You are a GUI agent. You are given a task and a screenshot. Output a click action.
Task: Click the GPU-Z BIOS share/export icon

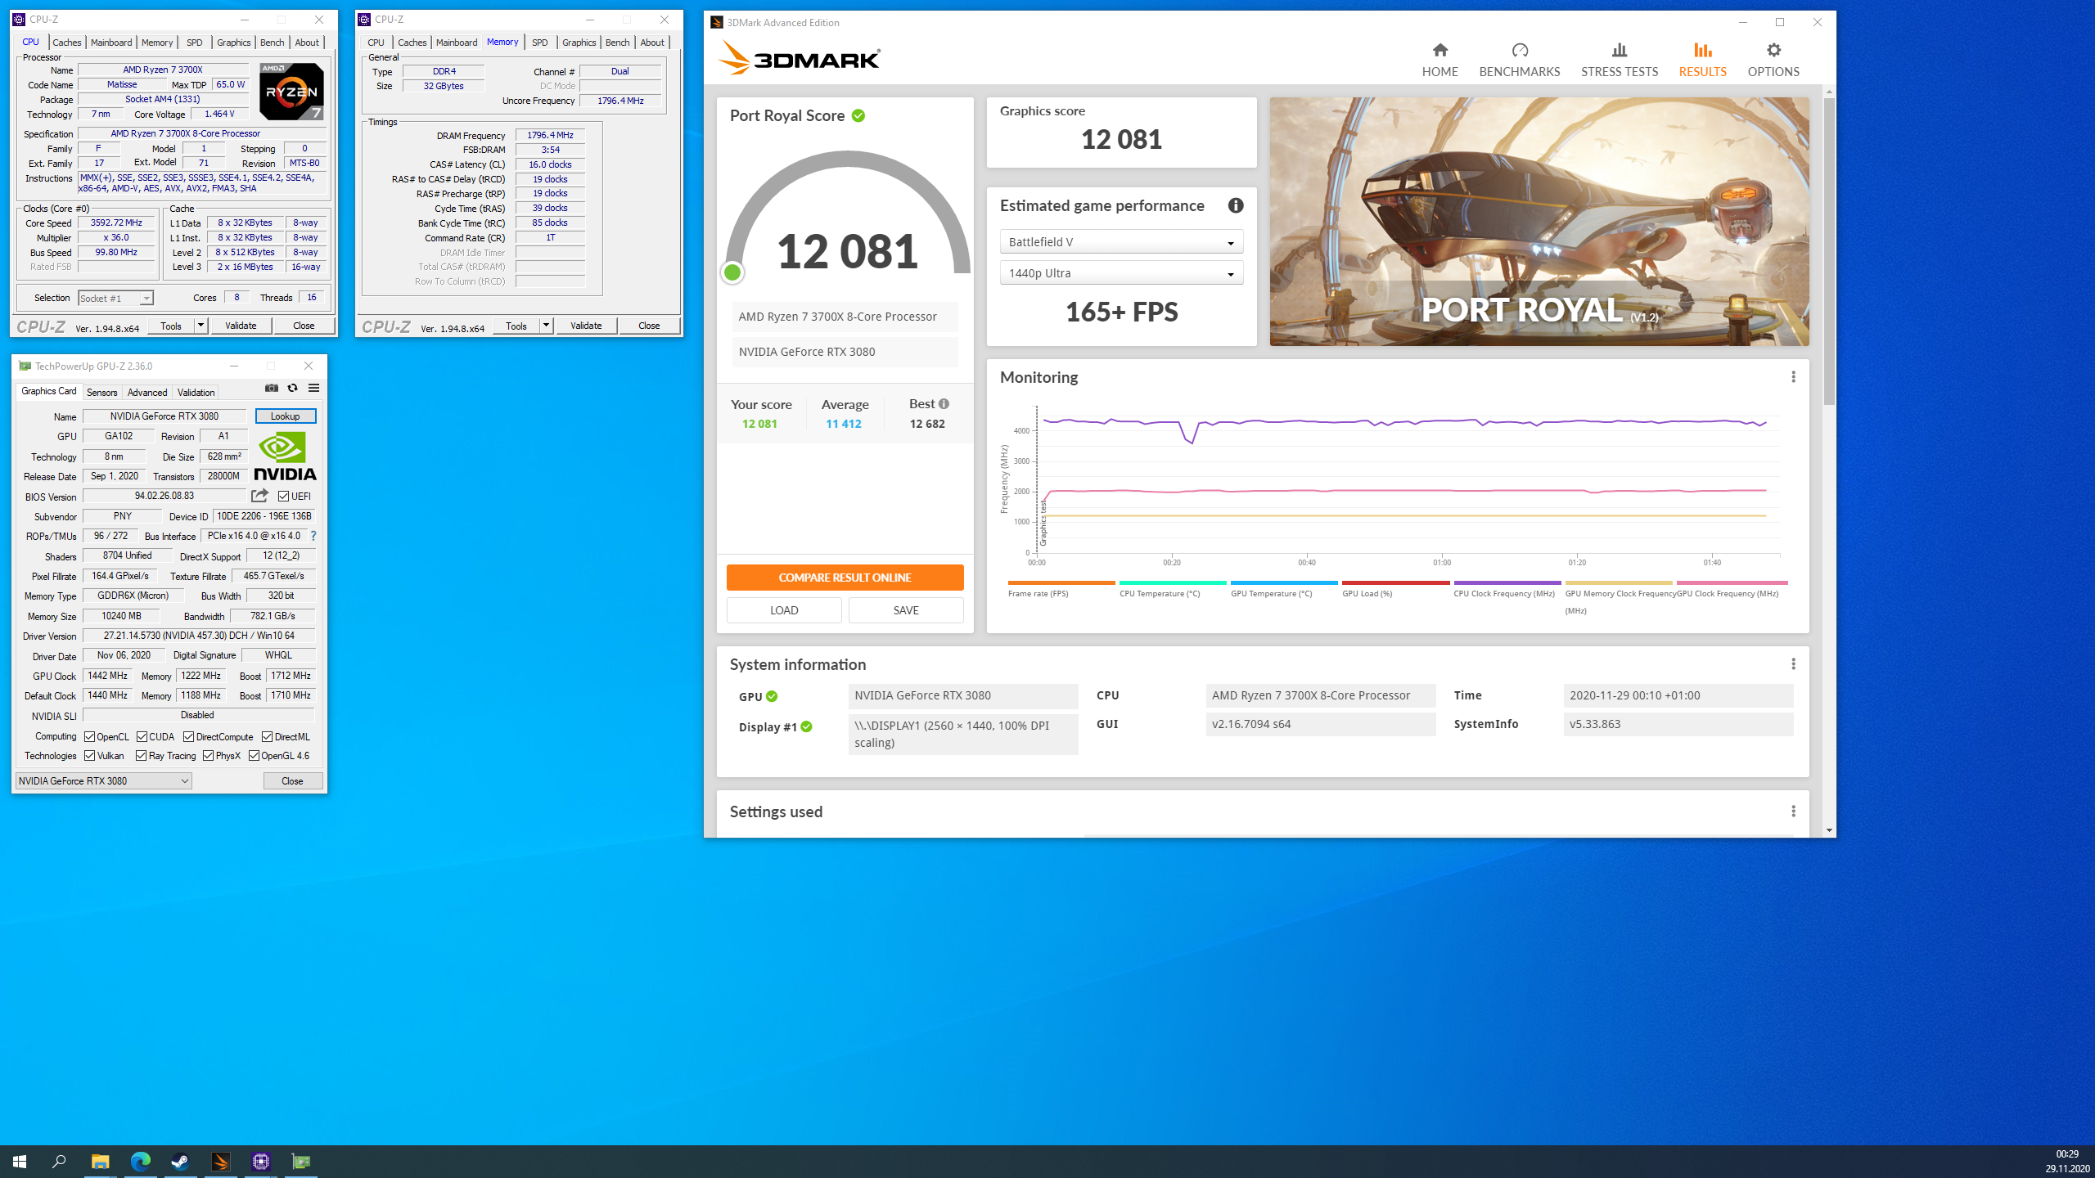click(x=259, y=496)
